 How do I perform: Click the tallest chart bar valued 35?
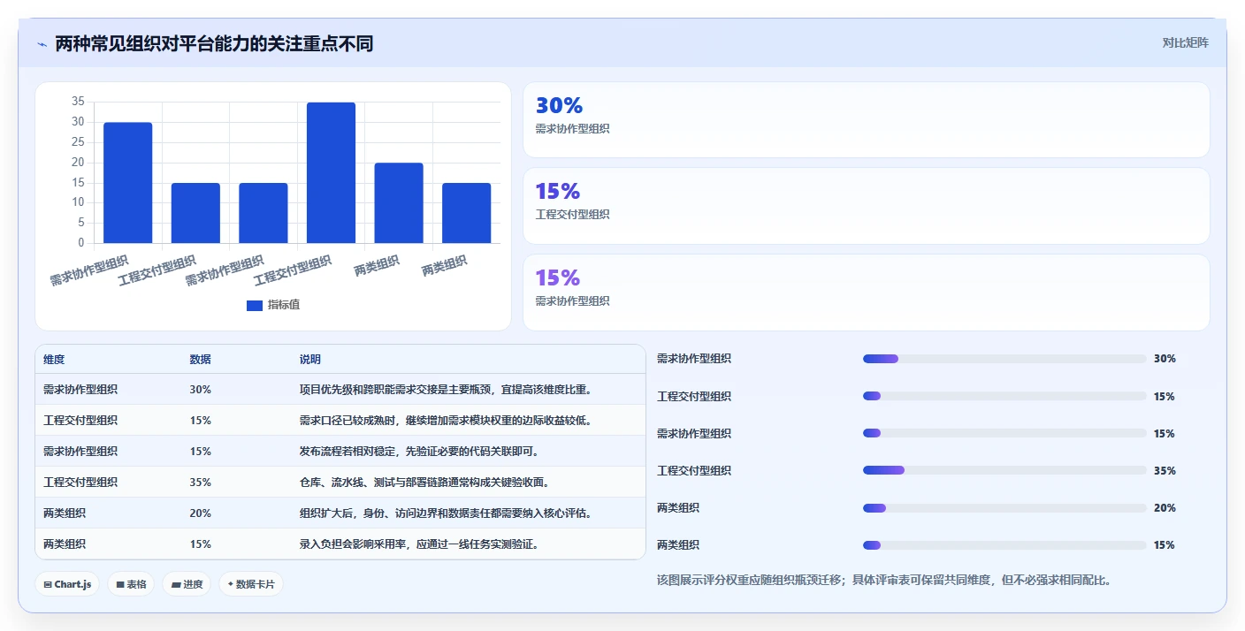tap(331, 172)
